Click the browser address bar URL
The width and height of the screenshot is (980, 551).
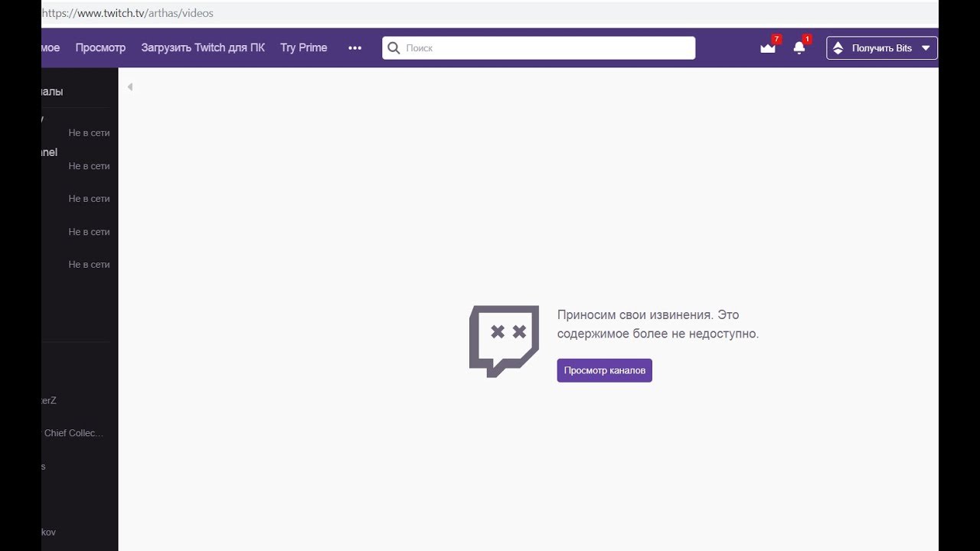[x=128, y=13]
